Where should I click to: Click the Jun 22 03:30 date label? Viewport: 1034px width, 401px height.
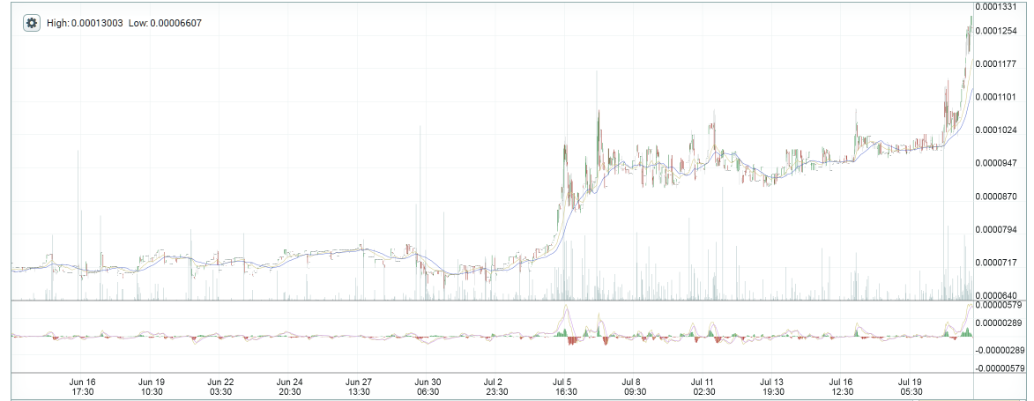221,387
